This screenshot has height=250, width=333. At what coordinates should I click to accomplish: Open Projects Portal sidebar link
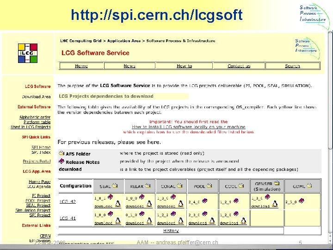click(37, 161)
